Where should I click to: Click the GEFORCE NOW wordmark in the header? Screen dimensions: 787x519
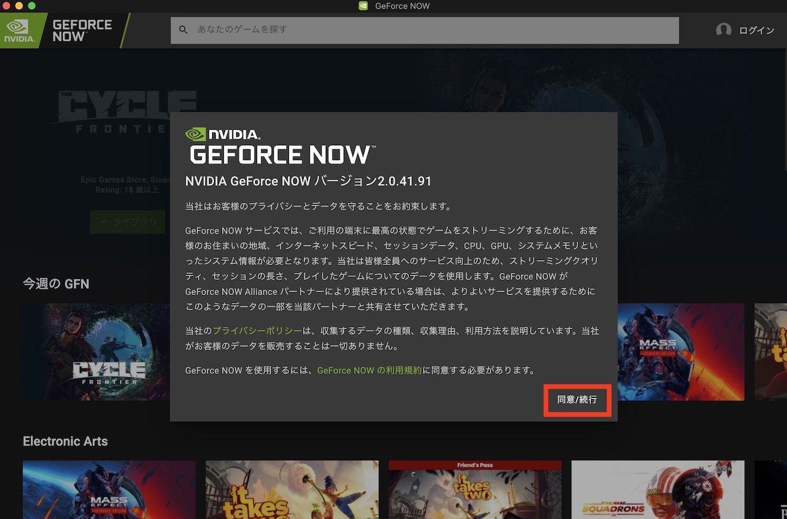[82, 30]
